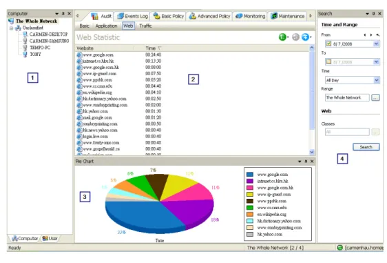Pin the Search panel
387x263 pixels.
pyautogui.click(x=373, y=14)
